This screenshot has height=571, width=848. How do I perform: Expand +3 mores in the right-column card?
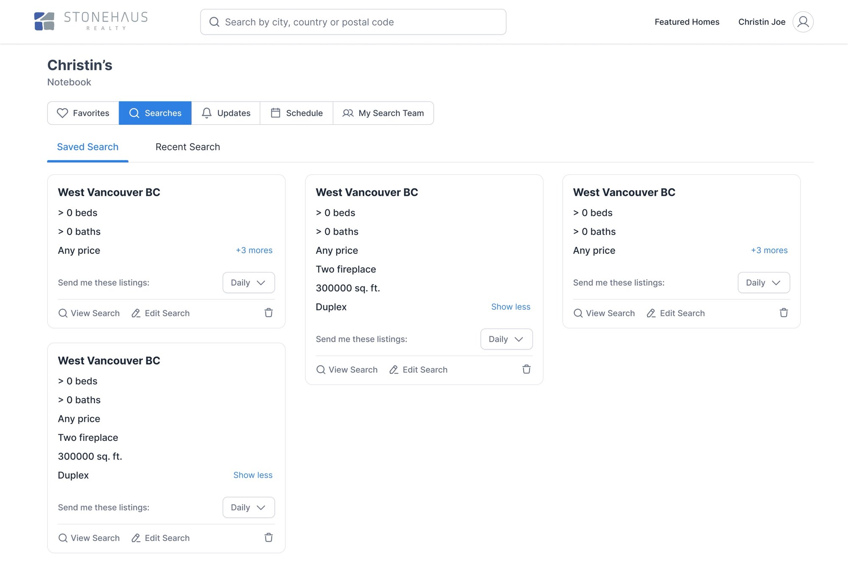(769, 250)
